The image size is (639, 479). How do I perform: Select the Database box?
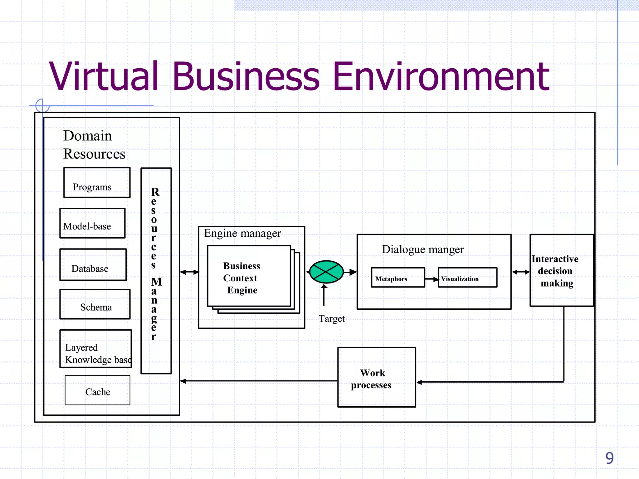point(93,265)
